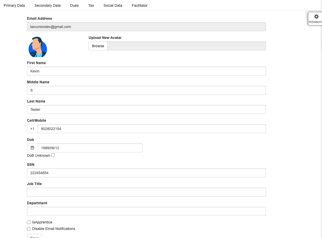Viewport: 322px width, 238px height.
Task: Click Browse to upload a new avatar
Action: point(98,46)
